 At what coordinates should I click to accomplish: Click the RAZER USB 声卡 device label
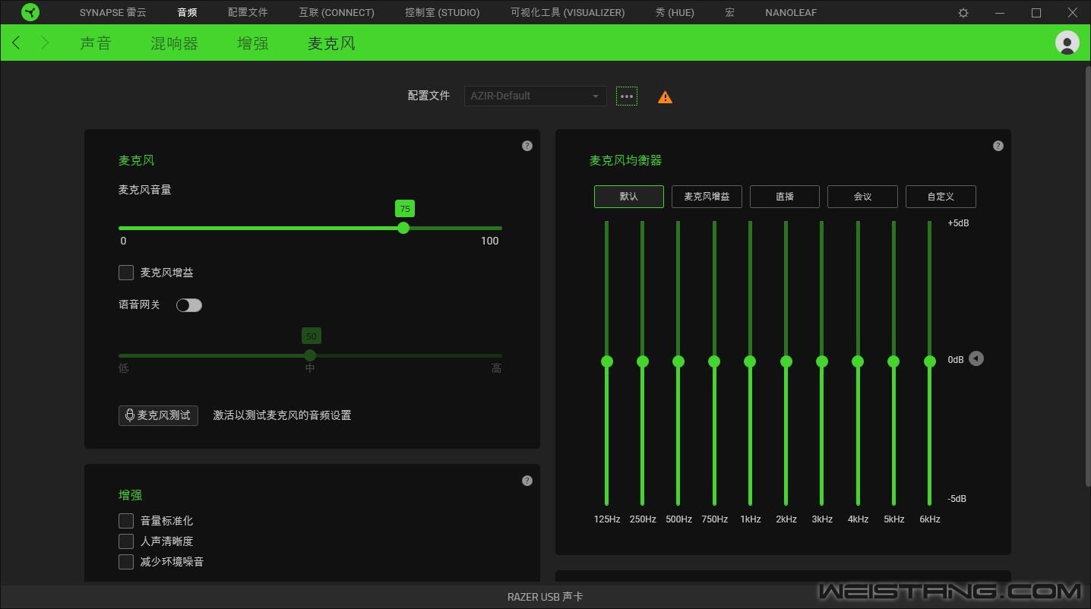(x=545, y=597)
